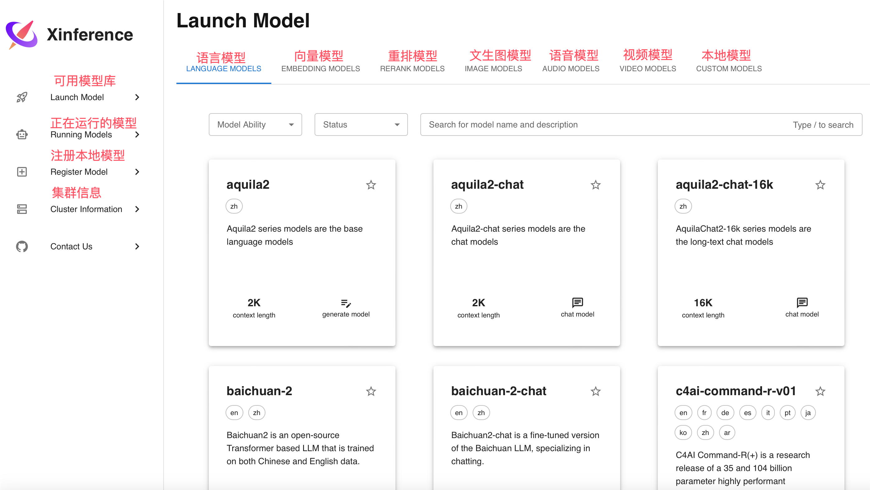Open the Contact Us sidebar link
Image resolution: width=870 pixels, height=490 pixels.
coord(71,246)
